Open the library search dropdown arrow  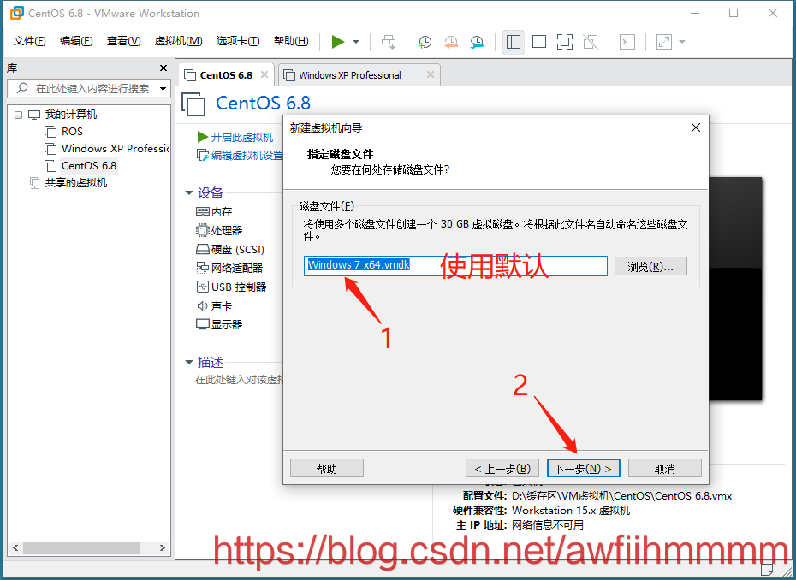163,89
